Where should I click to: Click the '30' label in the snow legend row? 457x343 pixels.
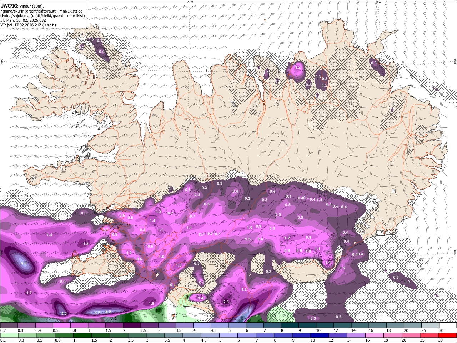point(441,330)
